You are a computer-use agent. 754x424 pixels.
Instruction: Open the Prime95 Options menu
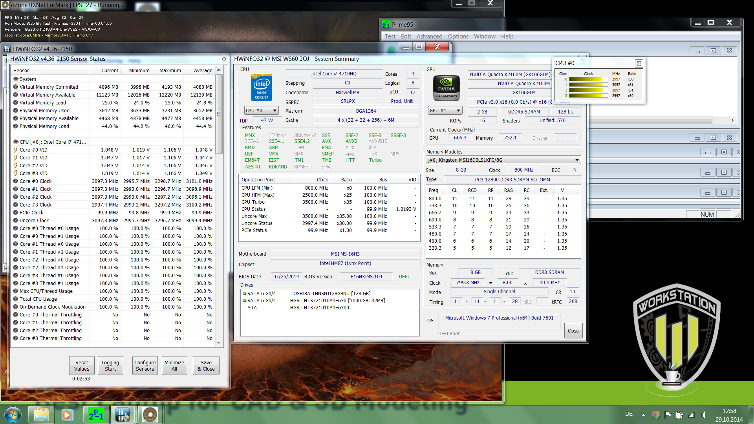pos(458,37)
